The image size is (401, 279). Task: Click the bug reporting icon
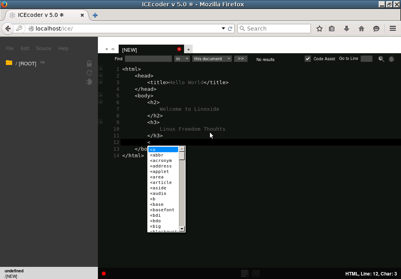[391, 59]
